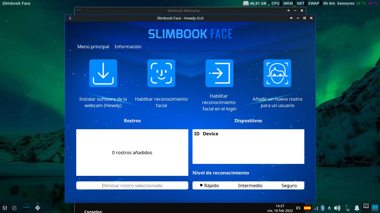Screen dimensions: 380x213
Task: Open the volume speaker tray icon
Action: point(337,208)
